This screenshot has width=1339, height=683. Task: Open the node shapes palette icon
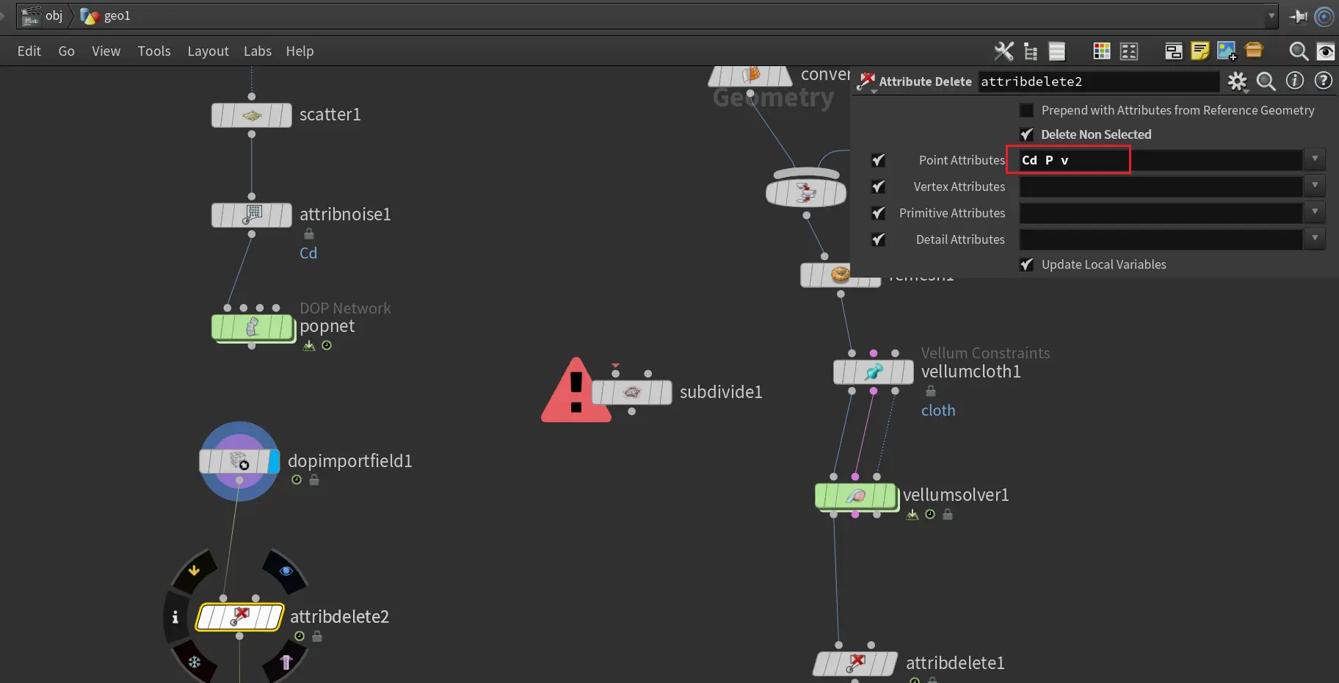(x=1129, y=51)
